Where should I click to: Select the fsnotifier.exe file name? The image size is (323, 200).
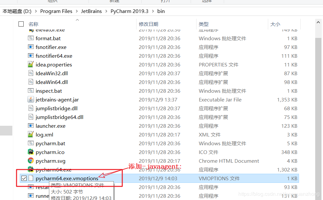coord(51,47)
